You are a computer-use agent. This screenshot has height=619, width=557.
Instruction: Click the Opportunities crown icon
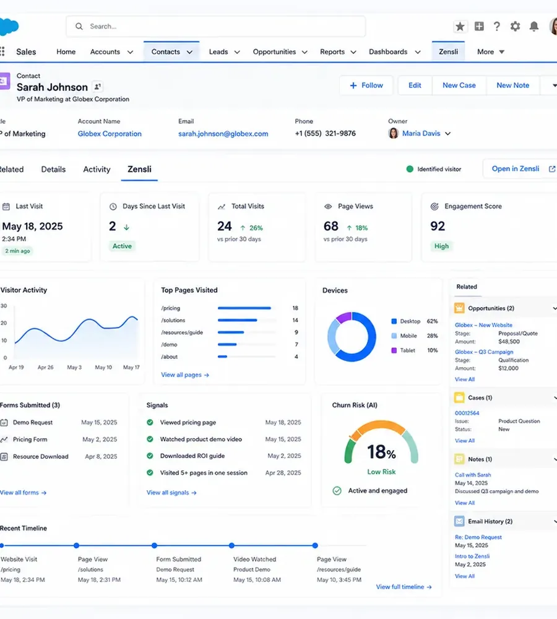459,308
